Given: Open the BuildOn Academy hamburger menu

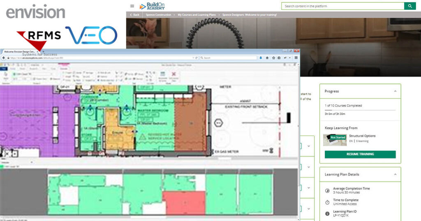Looking at the screenshot, I should point(132,6).
